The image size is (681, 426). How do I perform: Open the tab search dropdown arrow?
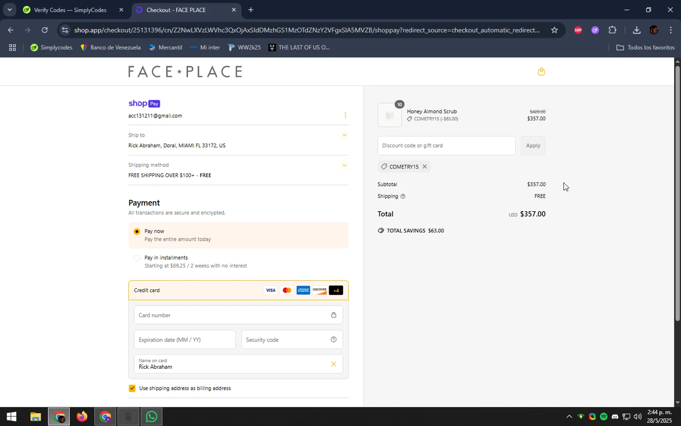[9, 10]
